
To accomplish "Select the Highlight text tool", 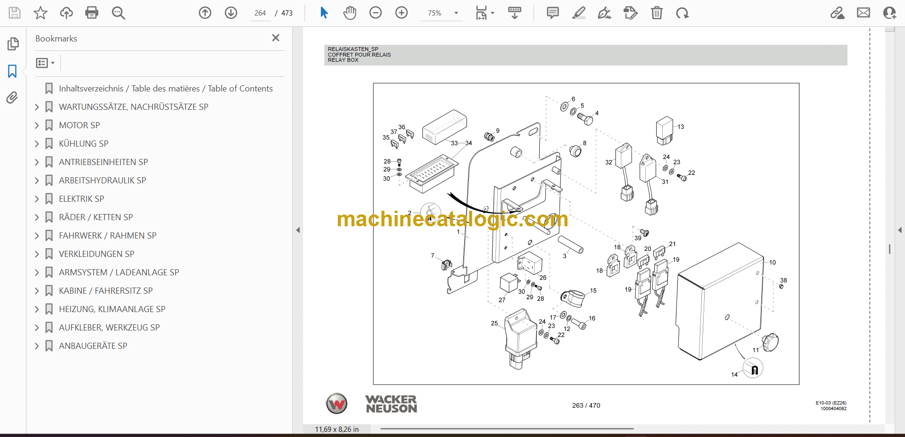I will tap(578, 13).
